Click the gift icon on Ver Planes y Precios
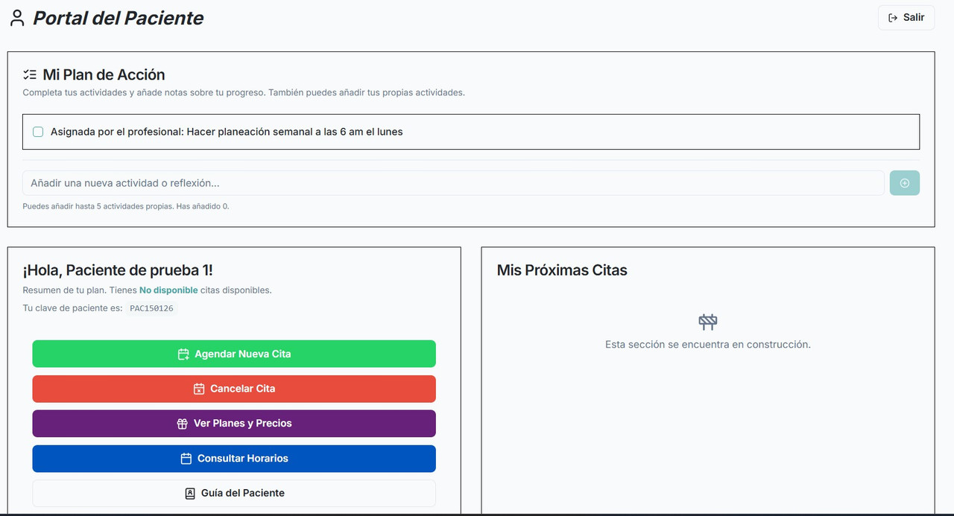 183,424
